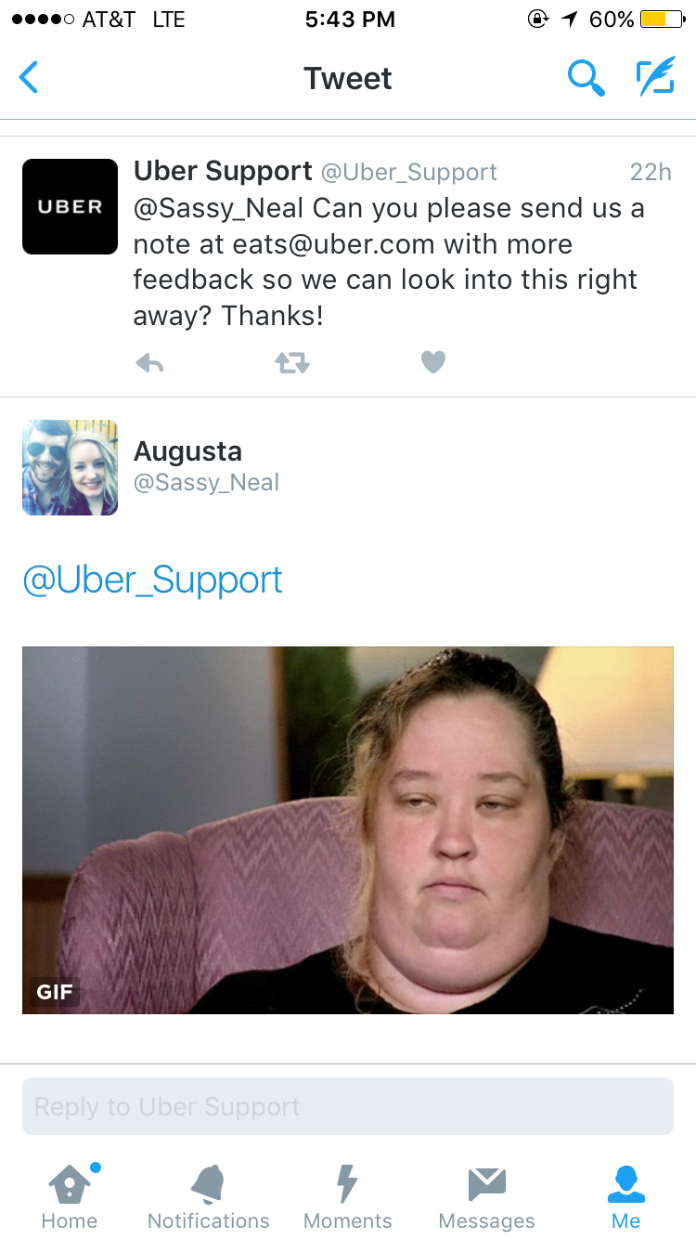
Task: Retweet the Uber Support tweet
Action: tap(291, 363)
